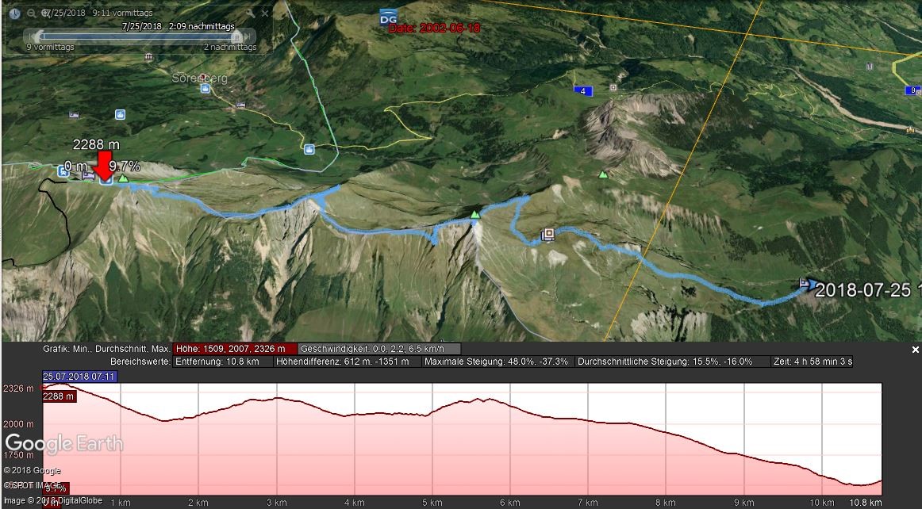922x509 pixels.
Task: Click the blue route 4 road shield
Action: point(583,91)
